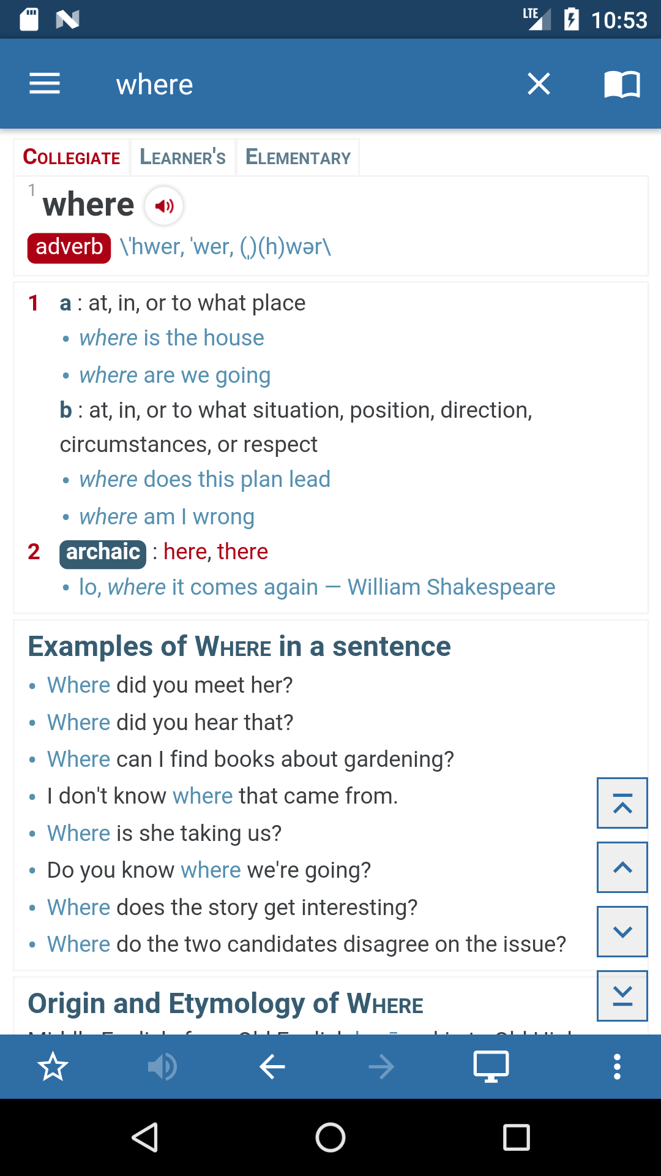Jump to bottom of entry
661x1176 pixels.
[622, 996]
